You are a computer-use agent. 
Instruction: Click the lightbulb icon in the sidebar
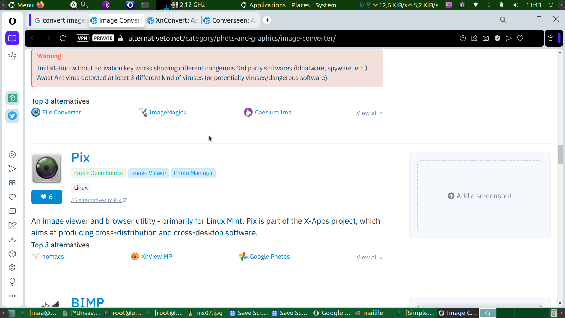(x=12, y=282)
